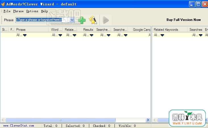Click the lamp app icon in title bar
Screen dimensions: 208x128
[3, 4]
